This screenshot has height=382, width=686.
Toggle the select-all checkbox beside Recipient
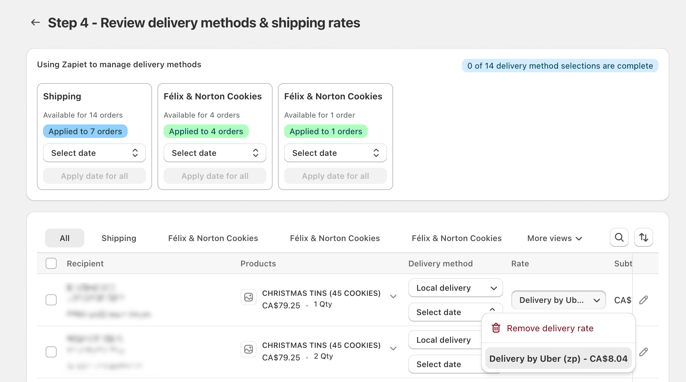click(51, 263)
